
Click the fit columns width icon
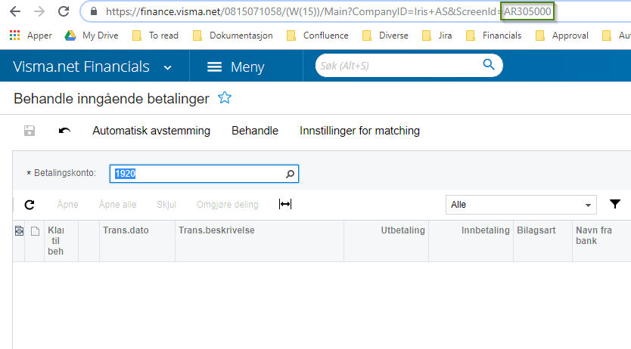285,205
